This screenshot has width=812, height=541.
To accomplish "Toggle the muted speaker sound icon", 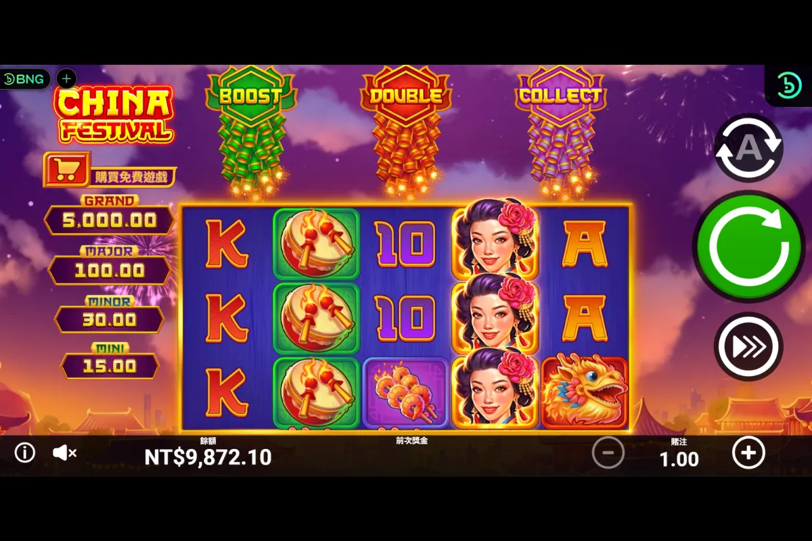I will click(64, 453).
